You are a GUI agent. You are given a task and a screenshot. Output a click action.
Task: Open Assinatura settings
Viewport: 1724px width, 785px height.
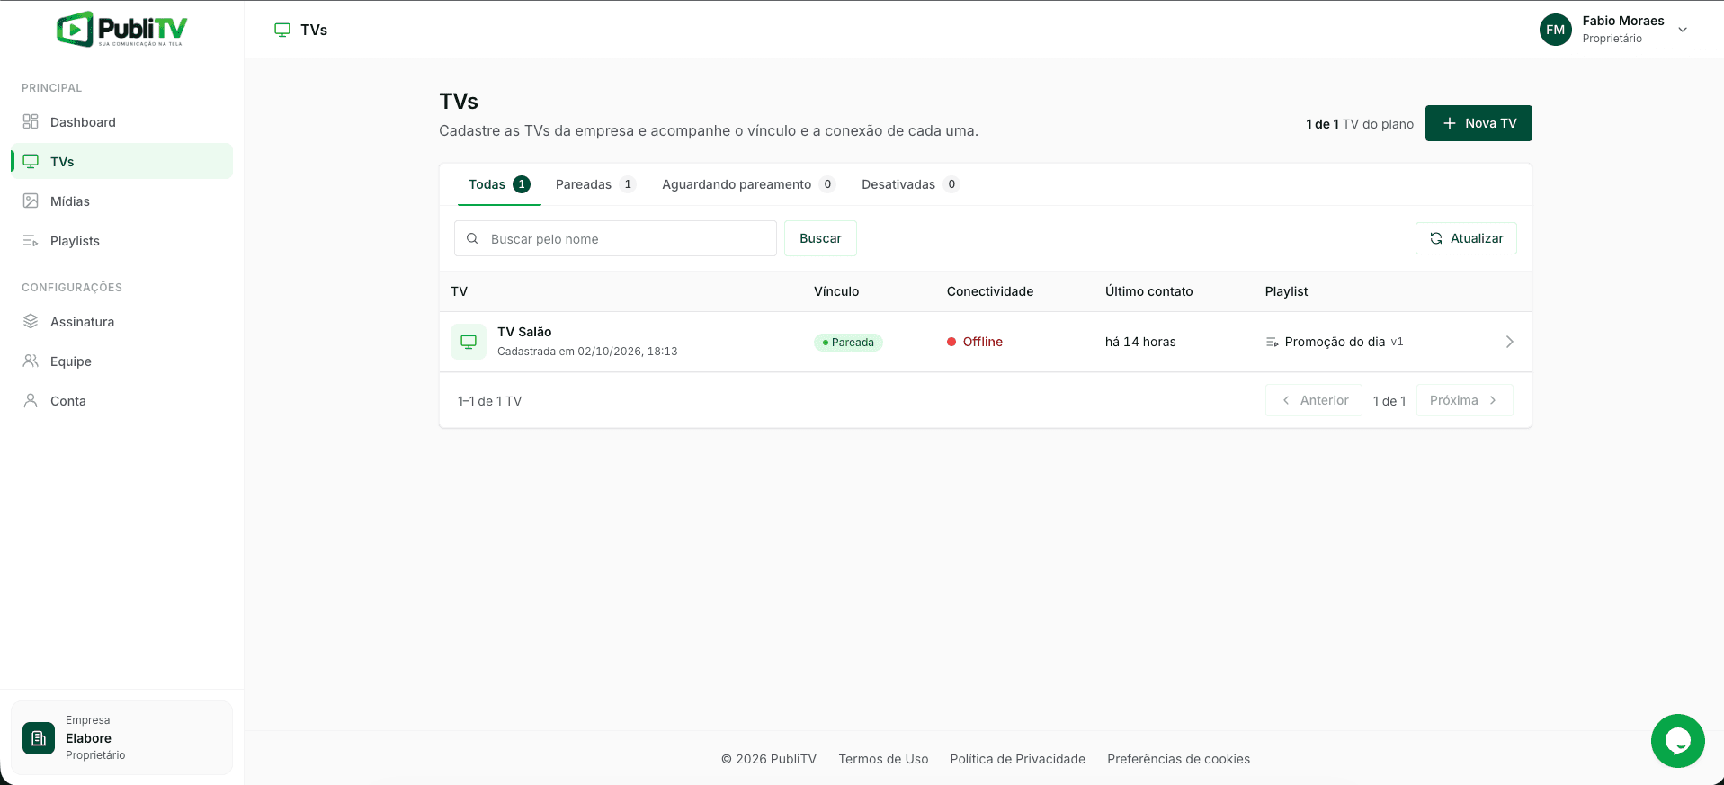[x=121, y=322]
